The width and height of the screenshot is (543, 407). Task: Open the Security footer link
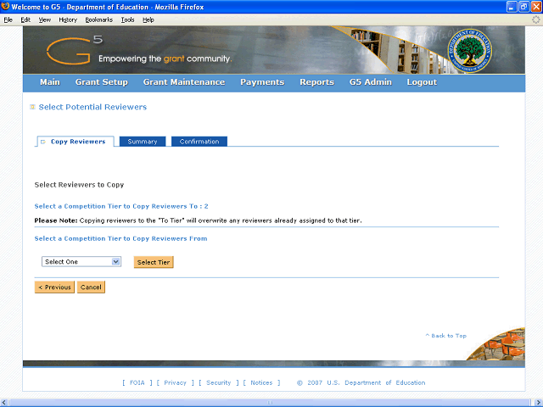pyautogui.click(x=219, y=382)
